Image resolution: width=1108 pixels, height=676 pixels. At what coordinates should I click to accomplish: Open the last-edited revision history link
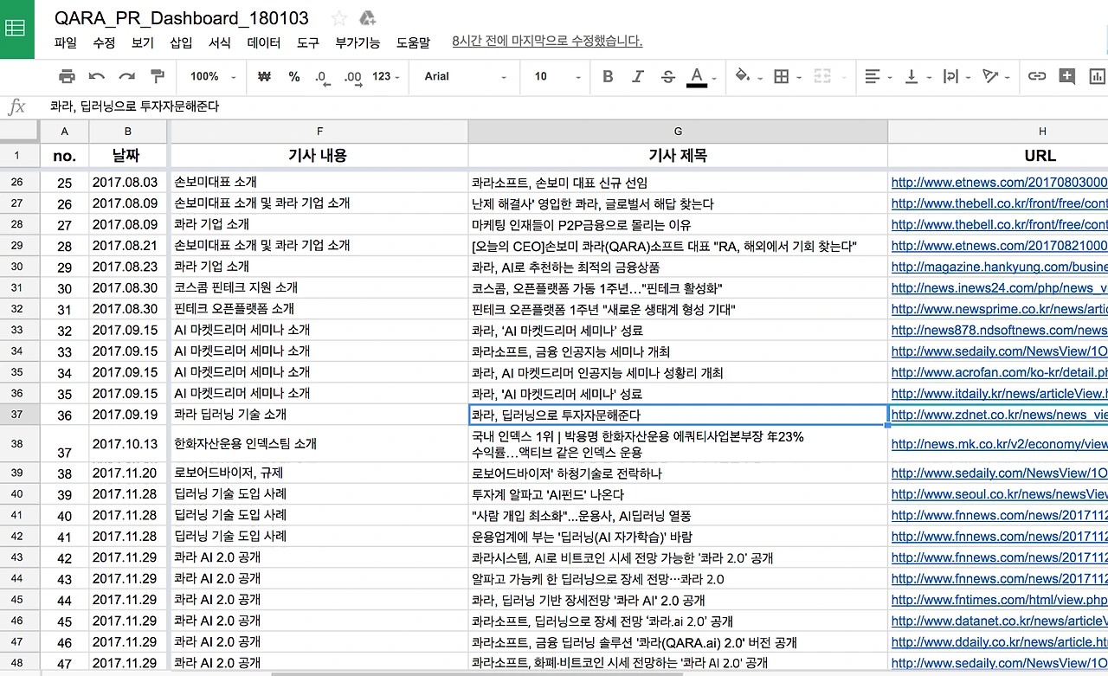(x=547, y=42)
